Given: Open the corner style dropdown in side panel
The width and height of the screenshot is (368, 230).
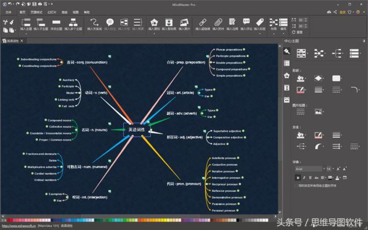Looking at the screenshot, I should pos(355,90).
